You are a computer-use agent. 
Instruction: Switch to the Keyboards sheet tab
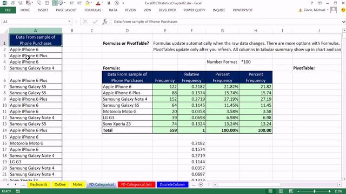pyautogui.click(x=38, y=184)
